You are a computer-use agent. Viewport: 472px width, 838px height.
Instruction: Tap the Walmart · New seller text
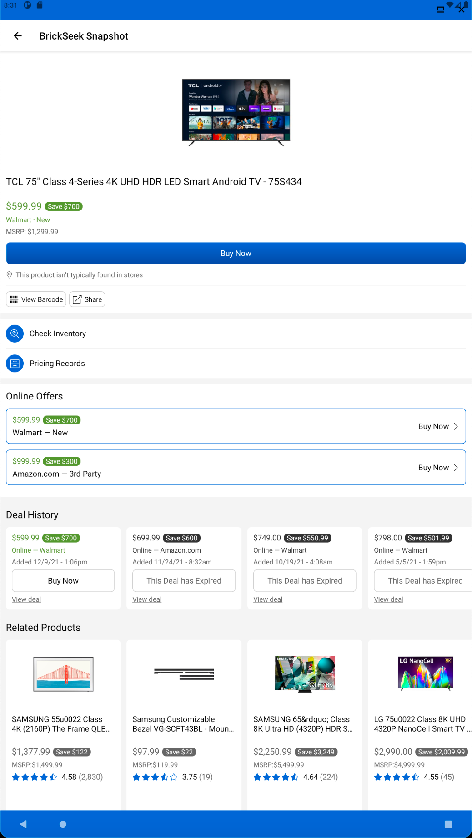[x=28, y=220]
